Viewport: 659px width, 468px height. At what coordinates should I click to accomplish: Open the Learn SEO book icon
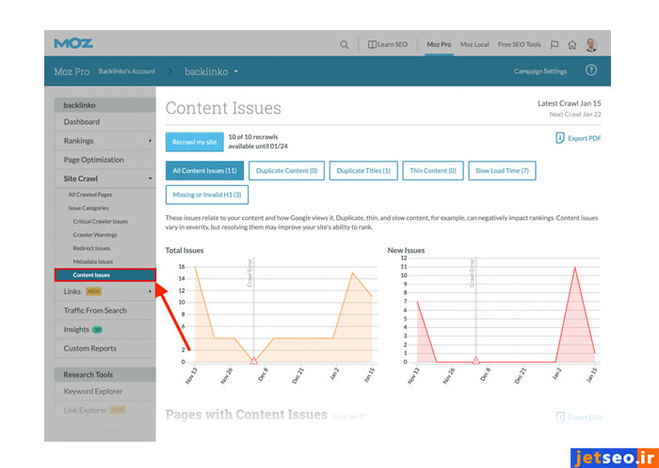[x=373, y=44]
